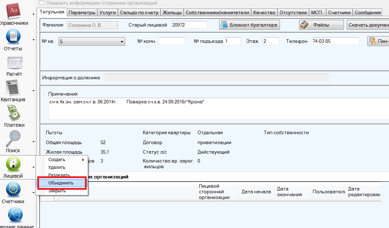Open dropdown arrow next to Отчеты

click(x=33, y=40)
